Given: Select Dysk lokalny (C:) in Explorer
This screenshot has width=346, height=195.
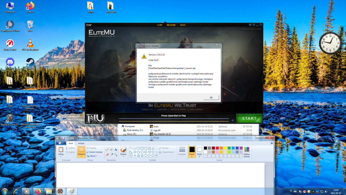Looking at the screenshot, I should point(133,130).
